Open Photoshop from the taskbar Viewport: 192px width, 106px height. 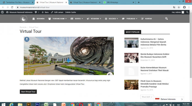pos(38,104)
